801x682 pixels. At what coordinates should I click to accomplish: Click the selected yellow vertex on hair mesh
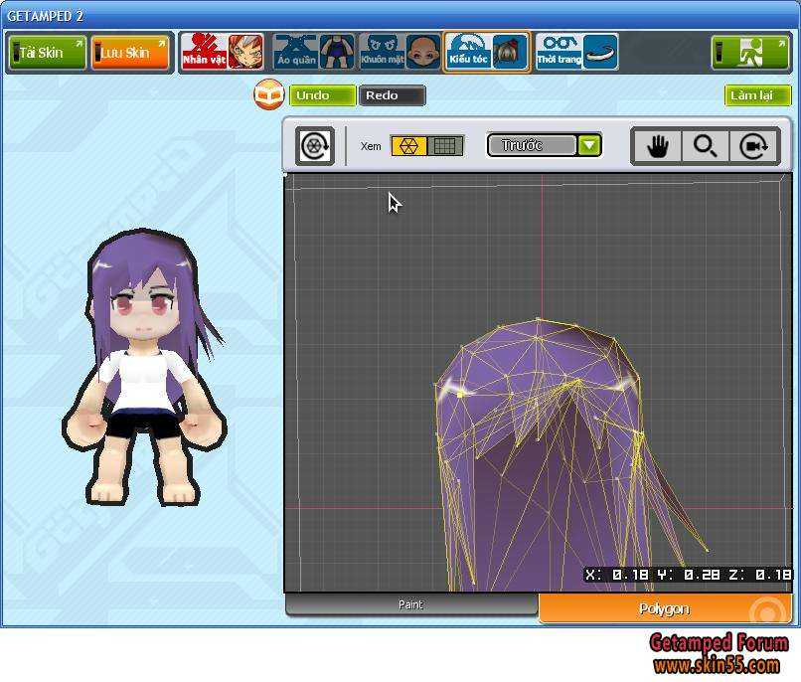tap(459, 394)
